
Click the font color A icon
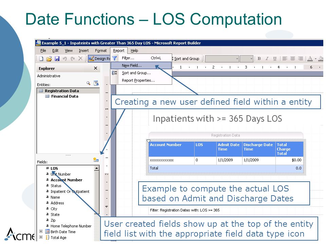click(310, 59)
